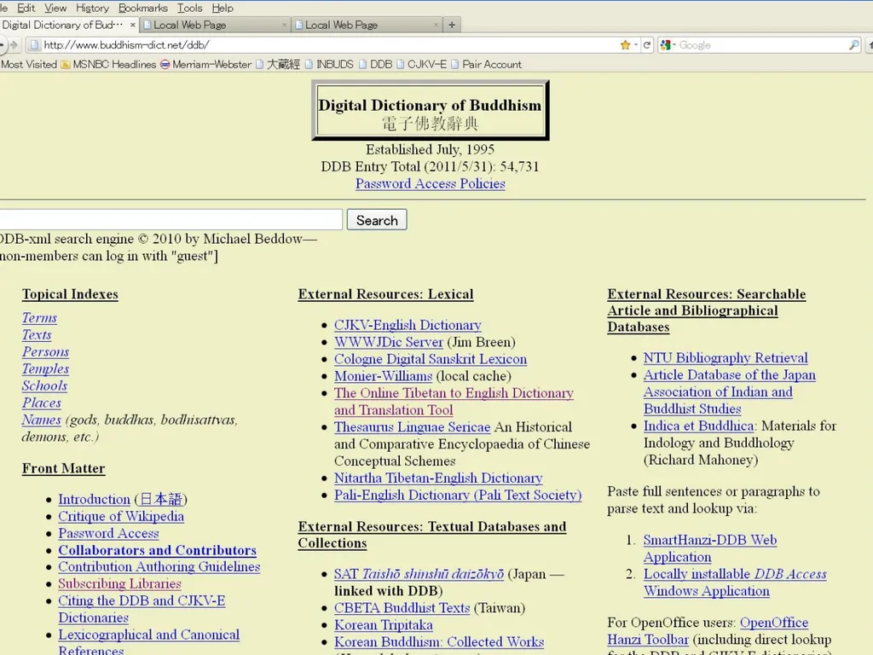Open the bookmark star dropdown arrow
Viewport: 873px width, 655px height.
click(x=636, y=45)
